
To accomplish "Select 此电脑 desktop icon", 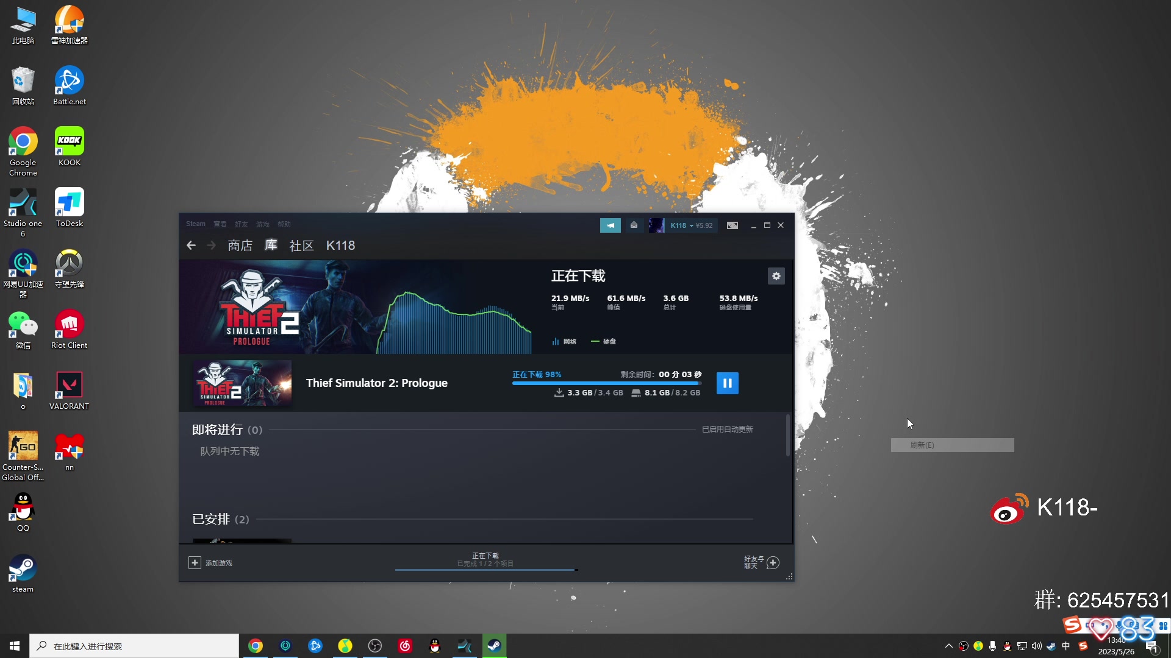I will click(23, 26).
